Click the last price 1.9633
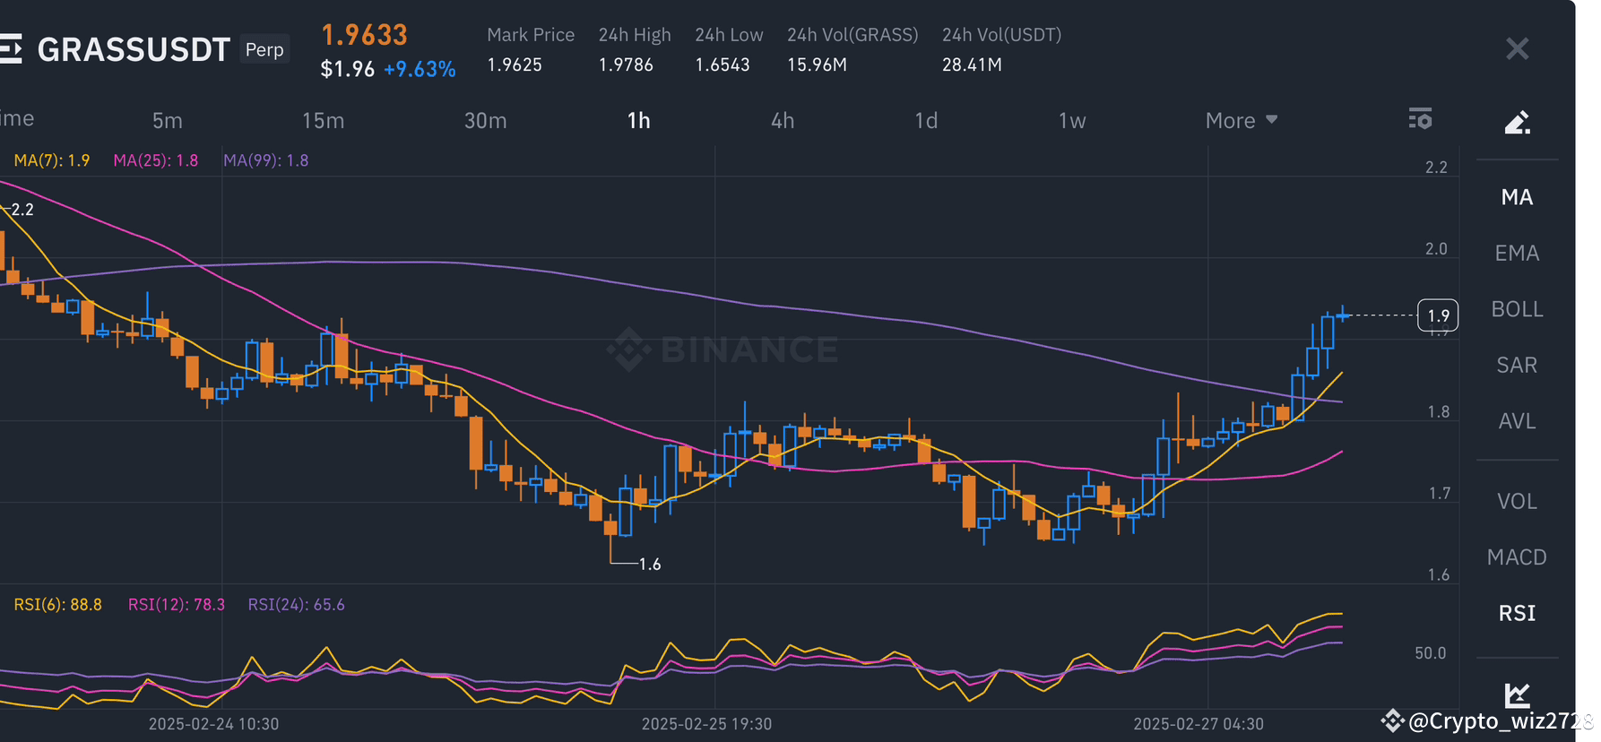1601x742 pixels. click(x=364, y=35)
